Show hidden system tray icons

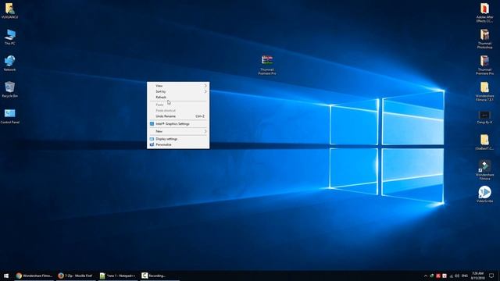(x=426, y=276)
